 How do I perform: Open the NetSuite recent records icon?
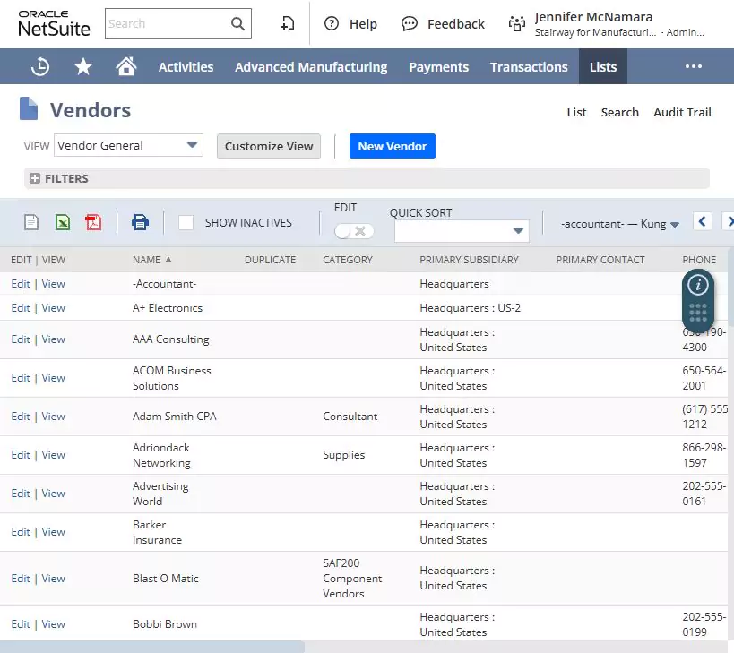[40, 65]
